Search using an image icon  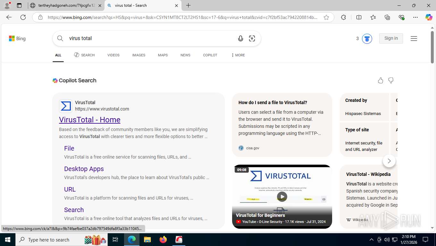252,38
